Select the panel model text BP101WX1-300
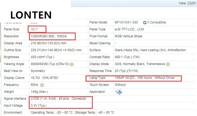197x116 pixels. click(x=126, y=22)
